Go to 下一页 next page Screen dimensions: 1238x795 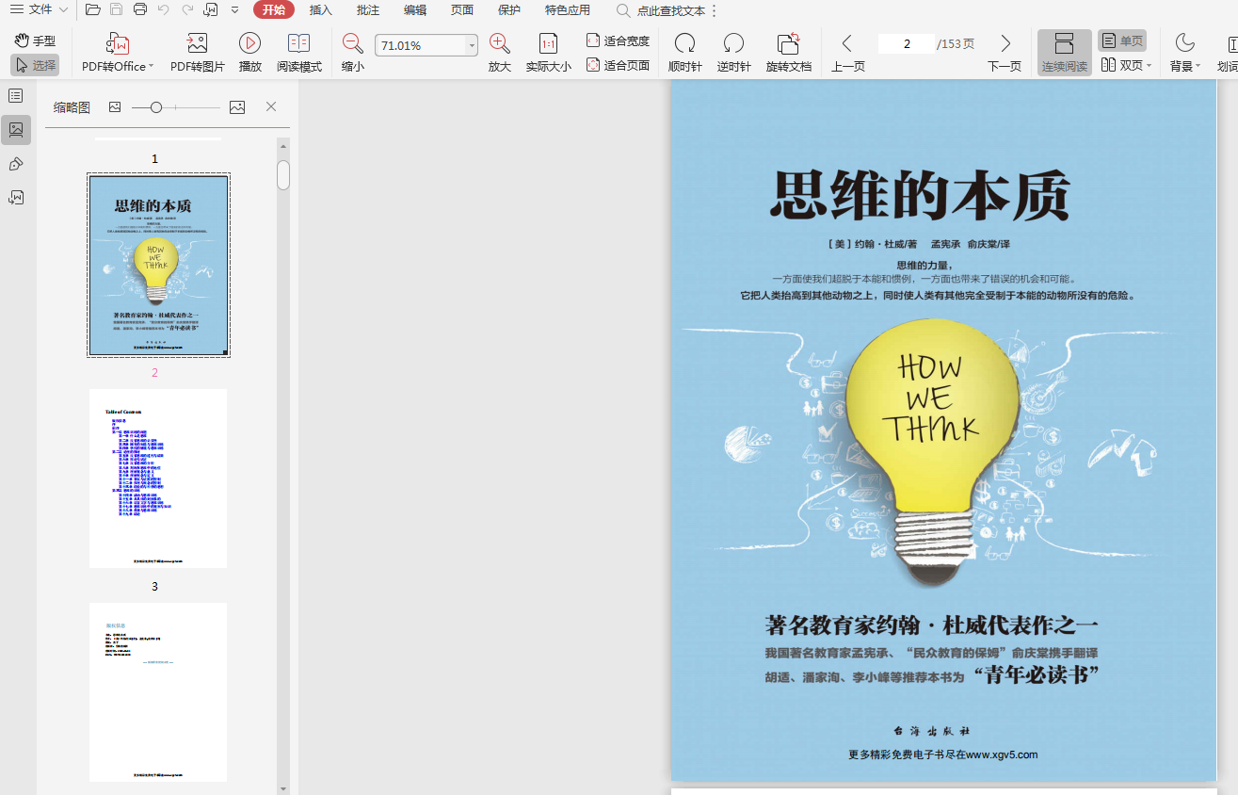(1005, 53)
